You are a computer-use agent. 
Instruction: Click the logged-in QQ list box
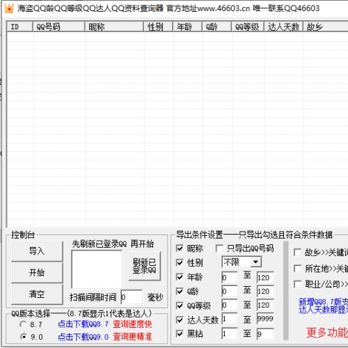[x=97, y=269]
